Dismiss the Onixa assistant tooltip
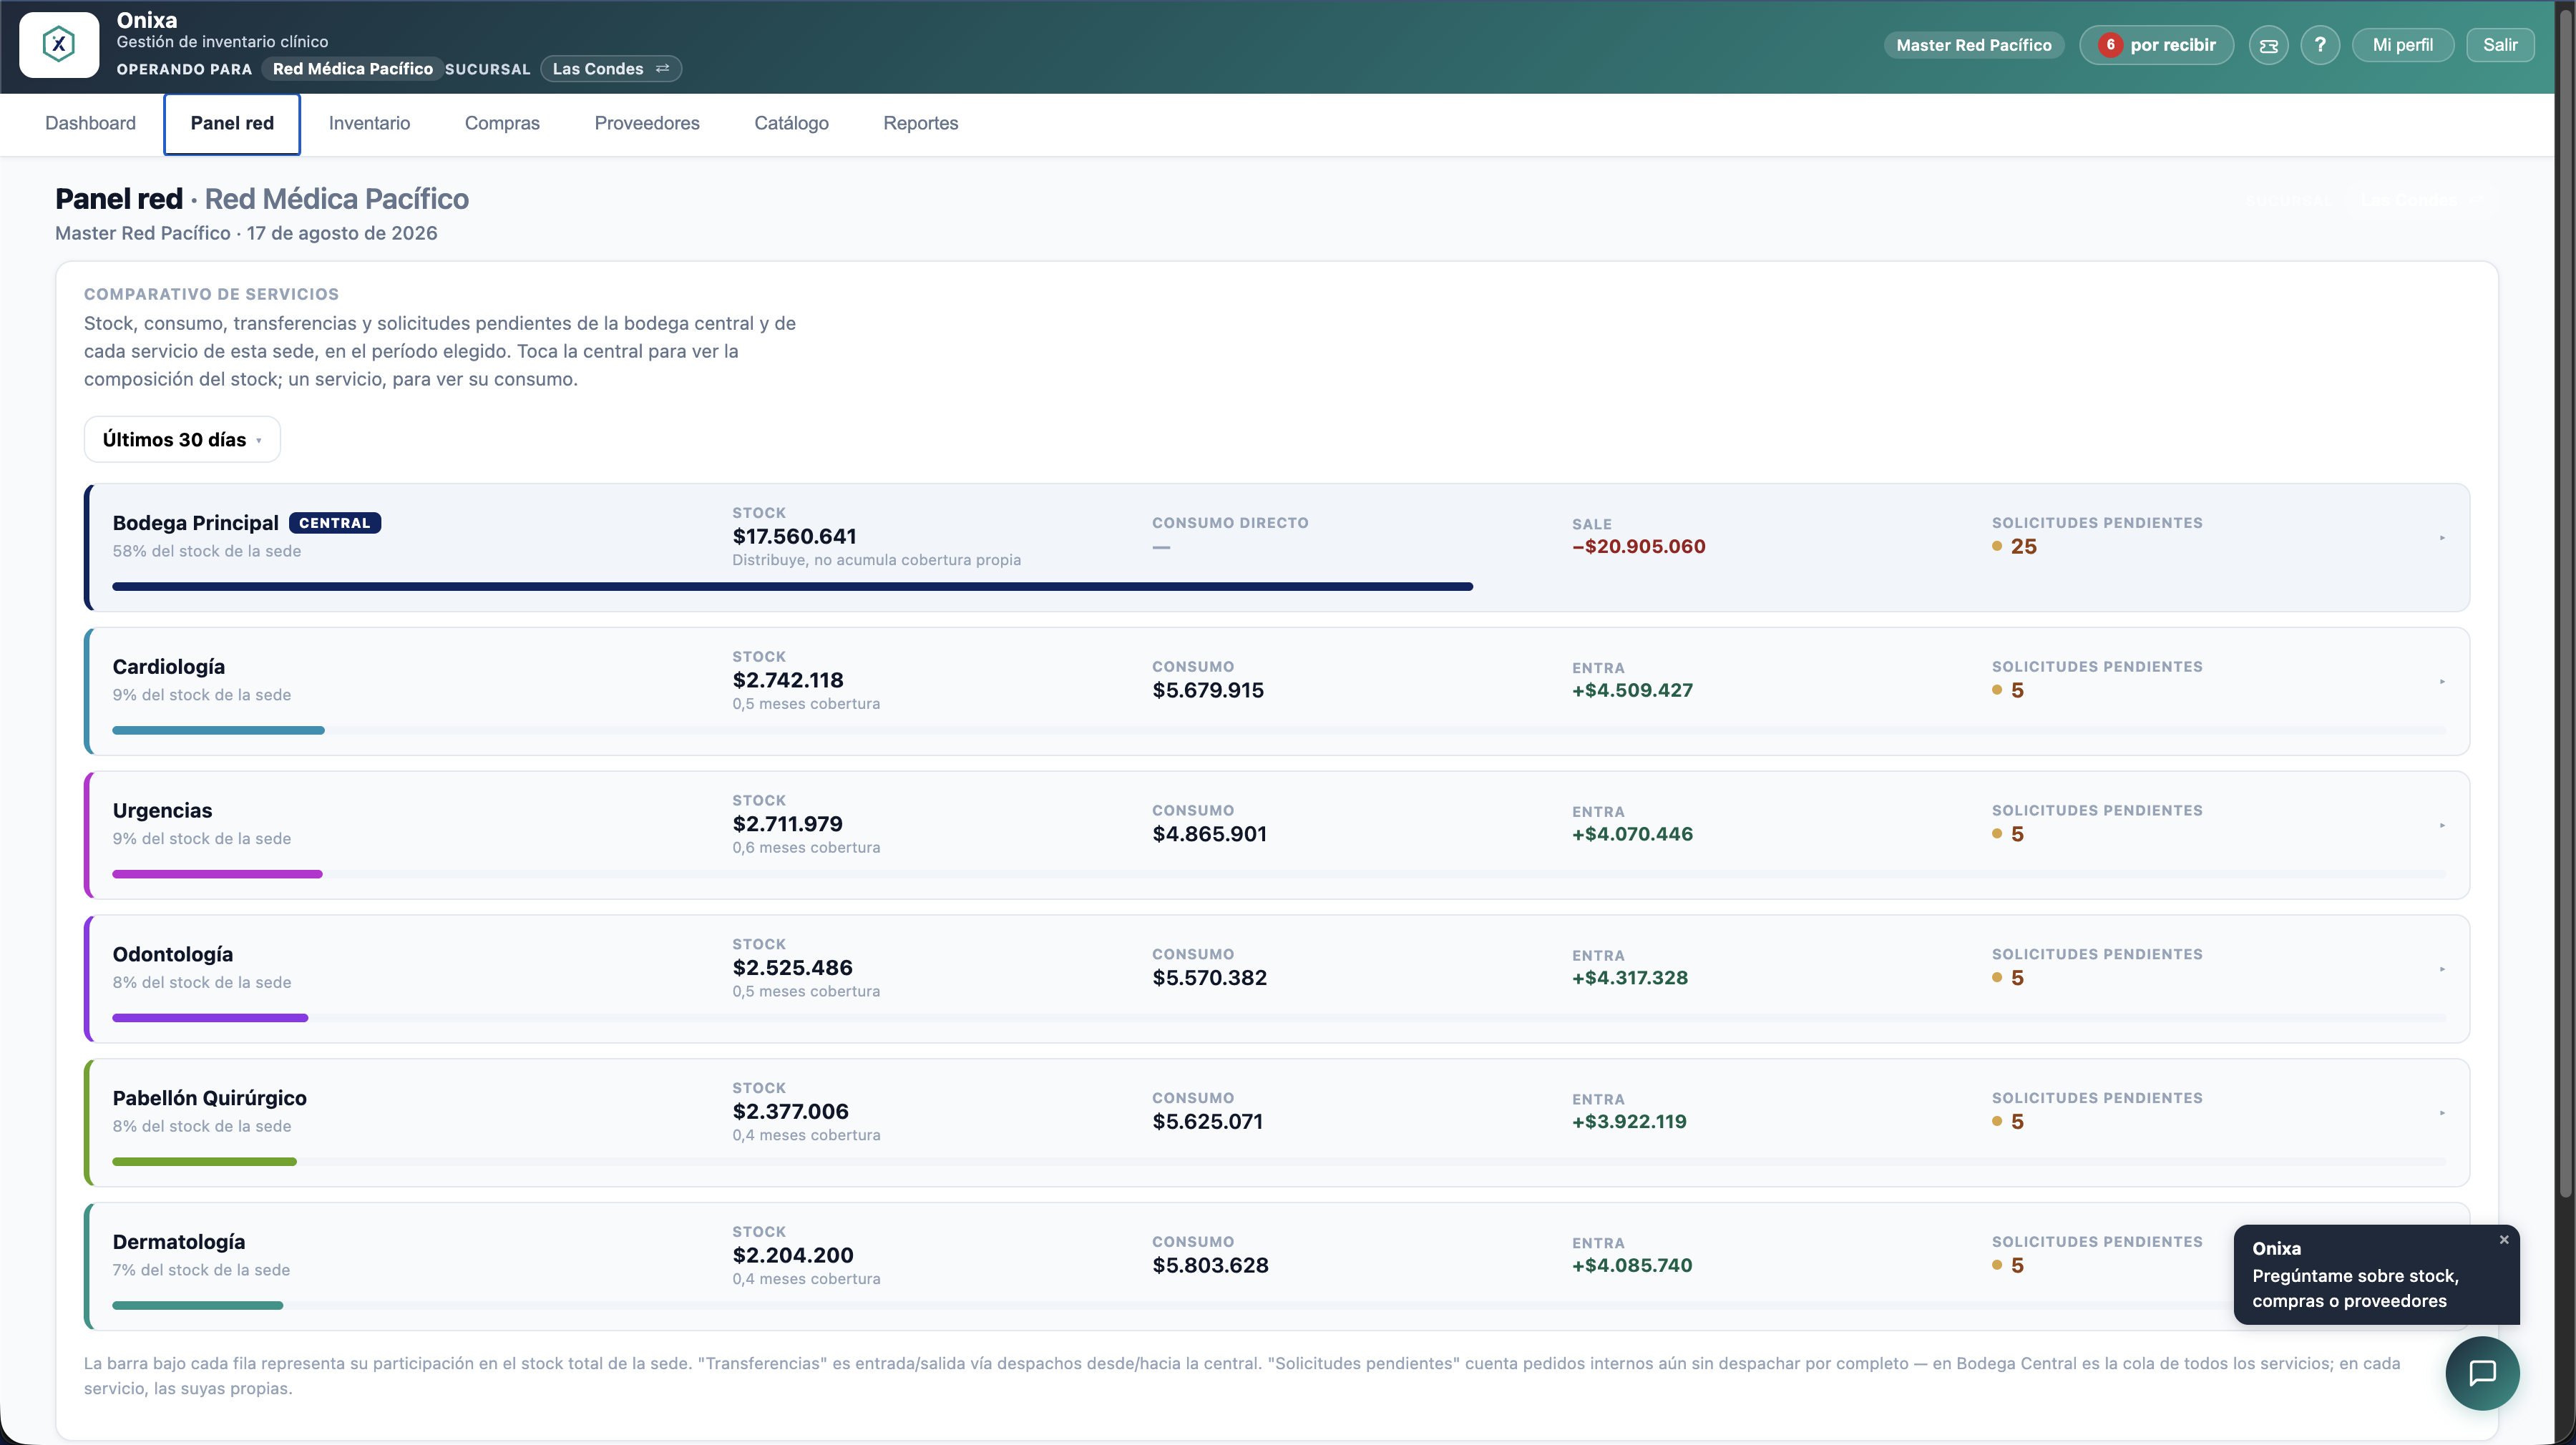Screen dimensions: 2576x1445 coord(2504,1240)
